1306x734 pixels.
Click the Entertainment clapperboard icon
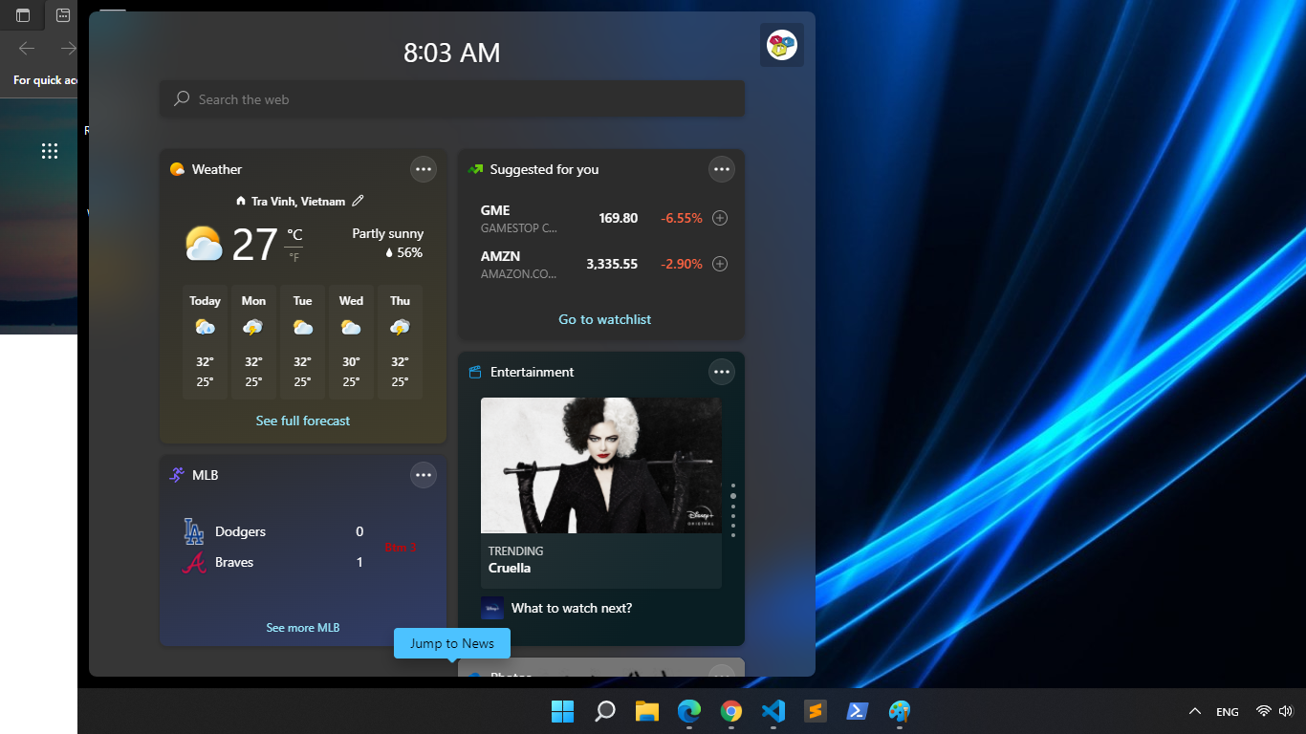(475, 372)
